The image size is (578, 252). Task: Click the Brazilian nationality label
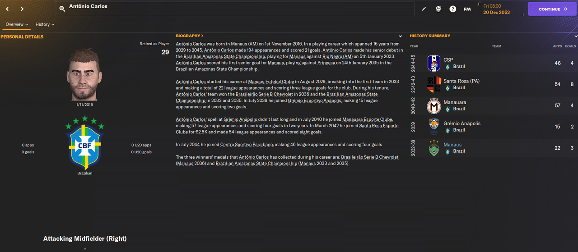(x=84, y=173)
